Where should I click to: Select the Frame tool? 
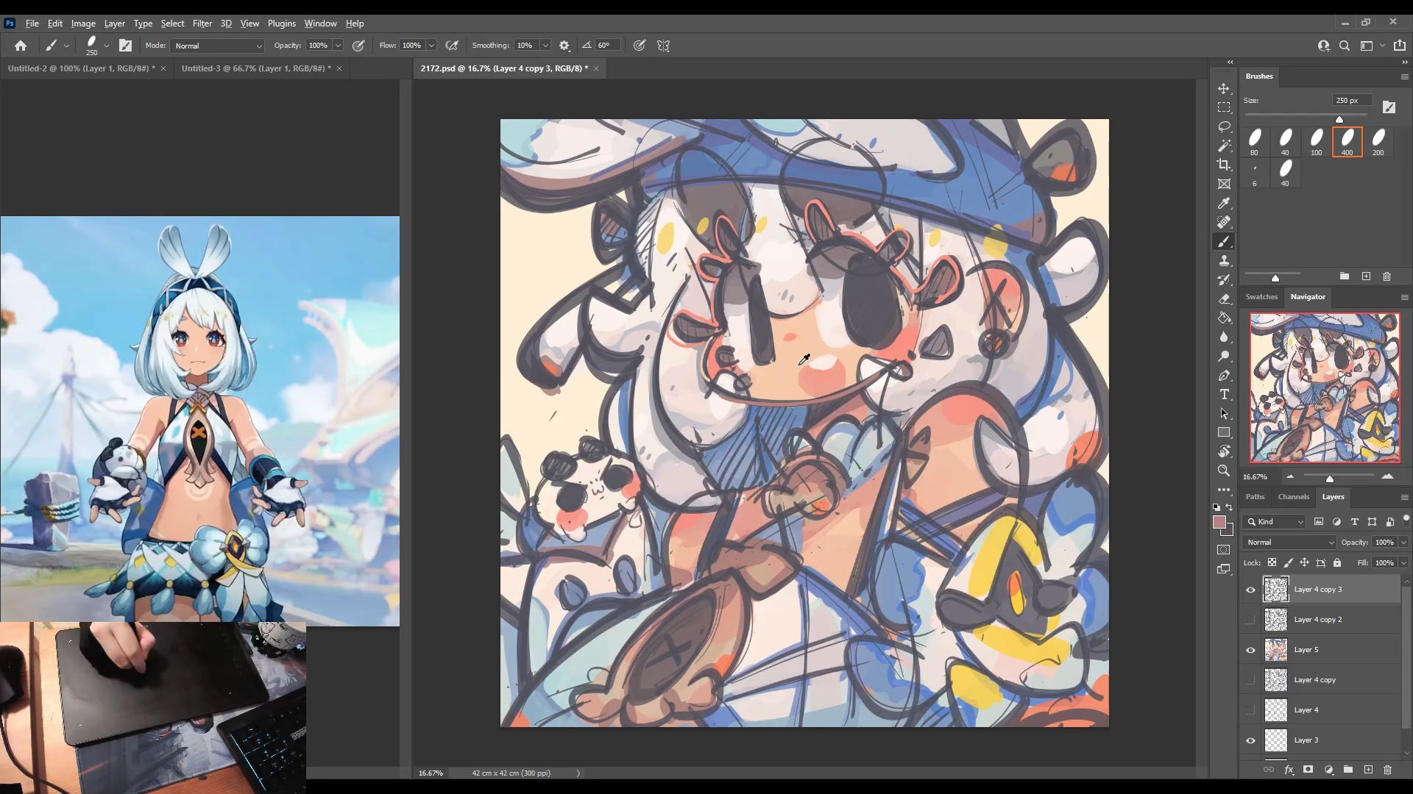pos(1224,184)
